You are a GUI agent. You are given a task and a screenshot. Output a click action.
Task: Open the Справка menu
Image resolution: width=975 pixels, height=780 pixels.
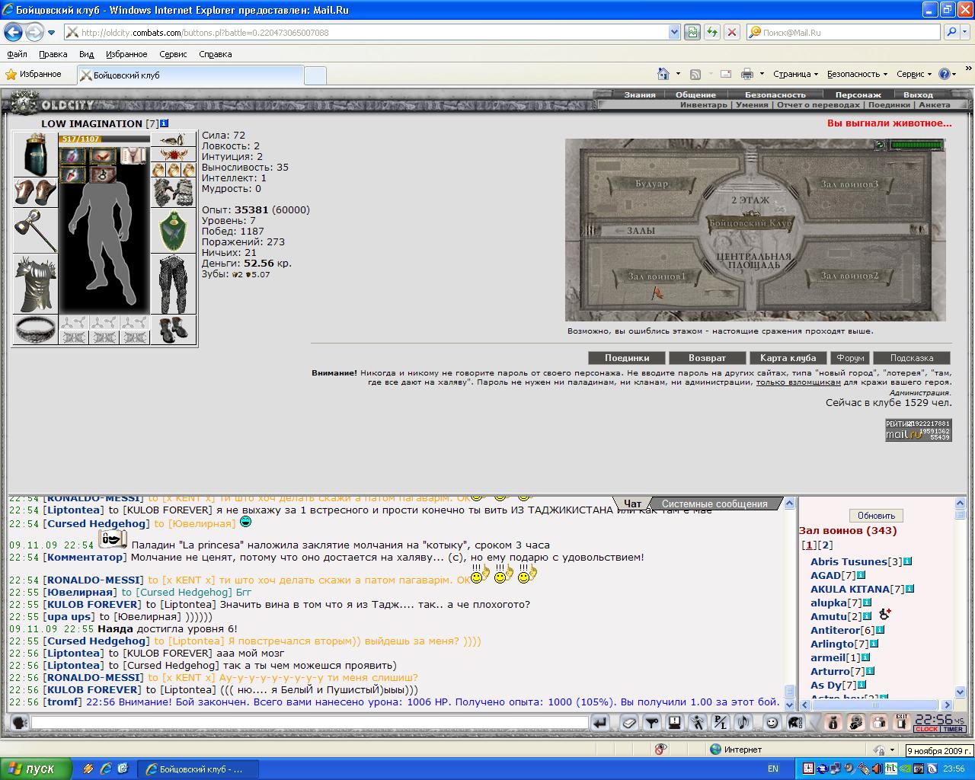[215, 54]
